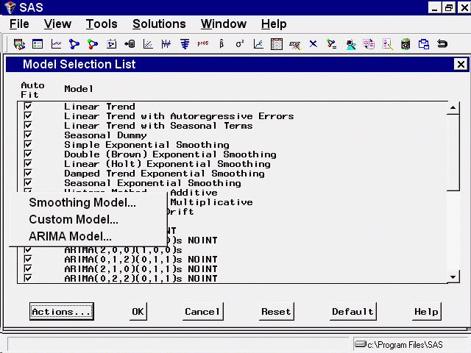This screenshot has height=353, width=471.
Task: Click the forecast curve graph icon
Action: (258, 44)
